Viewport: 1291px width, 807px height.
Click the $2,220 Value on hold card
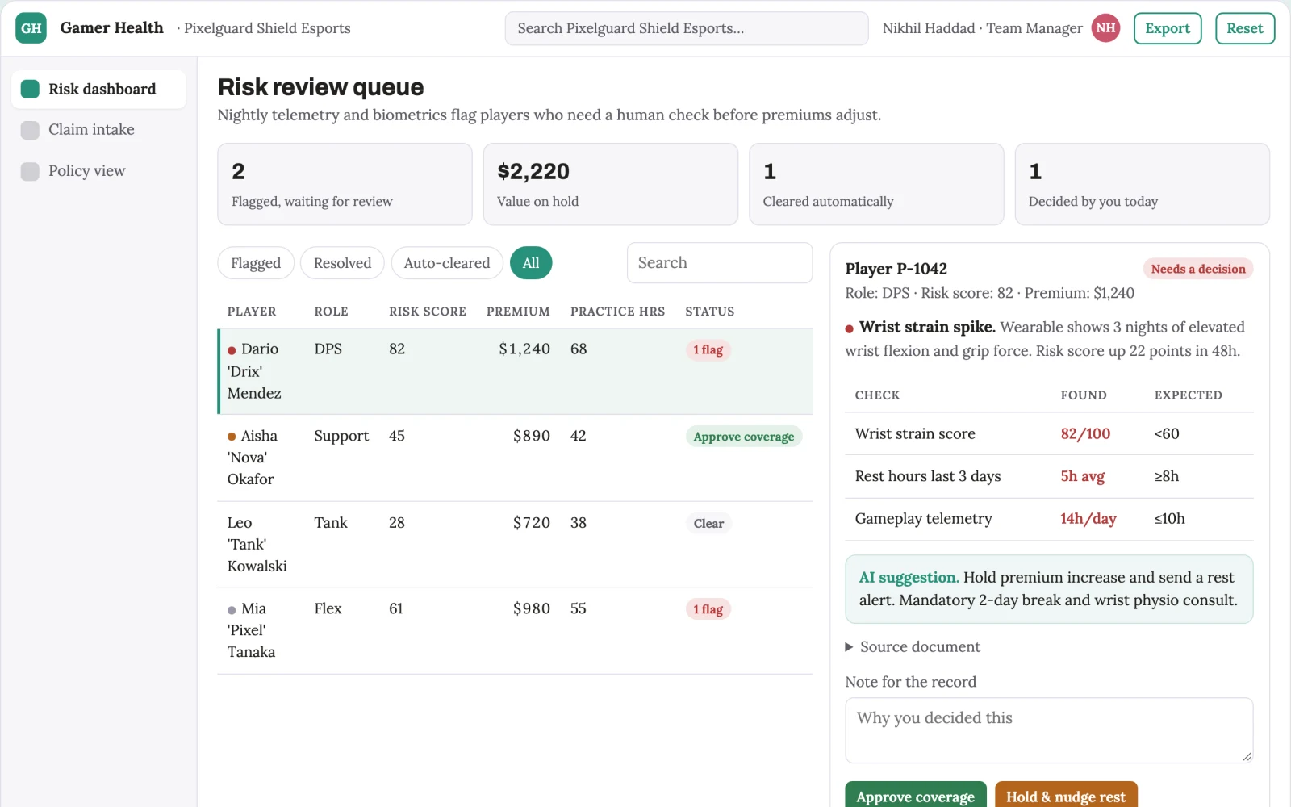[x=611, y=184]
